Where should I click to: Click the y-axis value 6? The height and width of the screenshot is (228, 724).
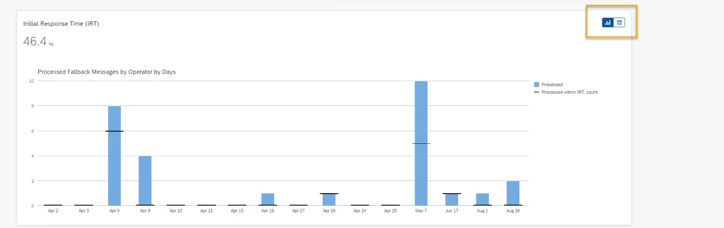click(32, 131)
